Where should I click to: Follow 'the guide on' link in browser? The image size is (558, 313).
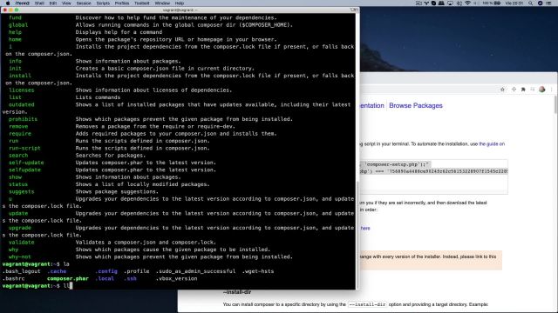(492, 143)
